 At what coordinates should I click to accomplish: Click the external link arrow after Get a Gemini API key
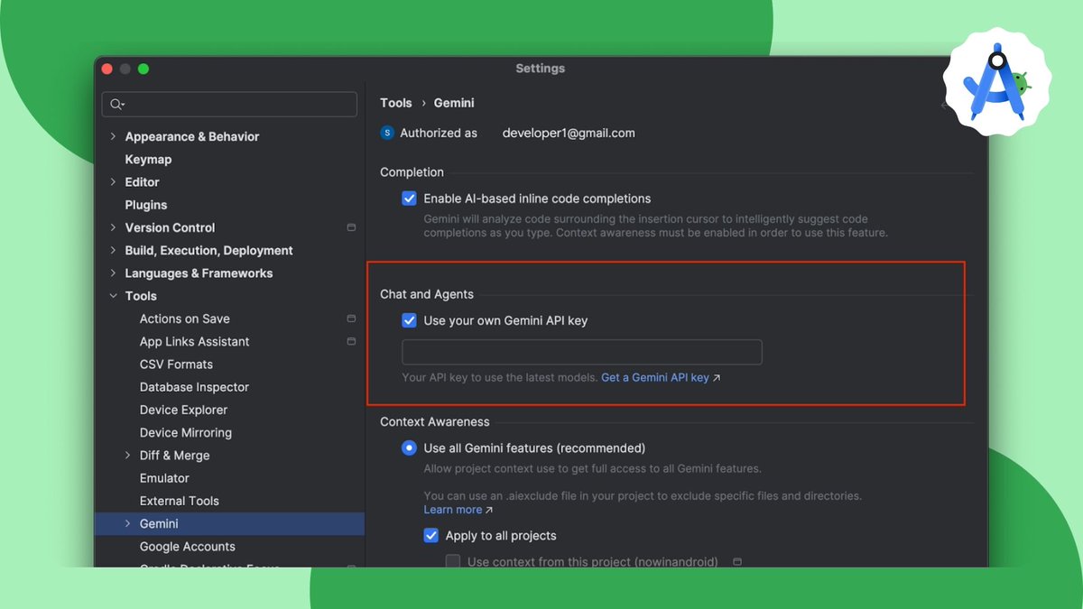tap(717, 378)
